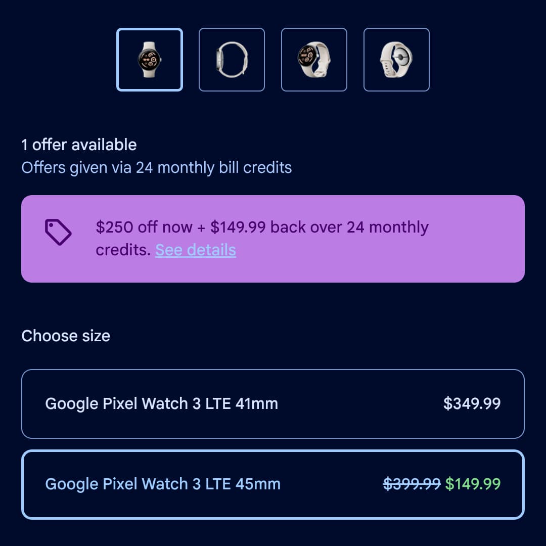The height and width of the screenshot is (546, 546).
Task: Click the "1 offer available" heading
Action: (x=79, y=145)
